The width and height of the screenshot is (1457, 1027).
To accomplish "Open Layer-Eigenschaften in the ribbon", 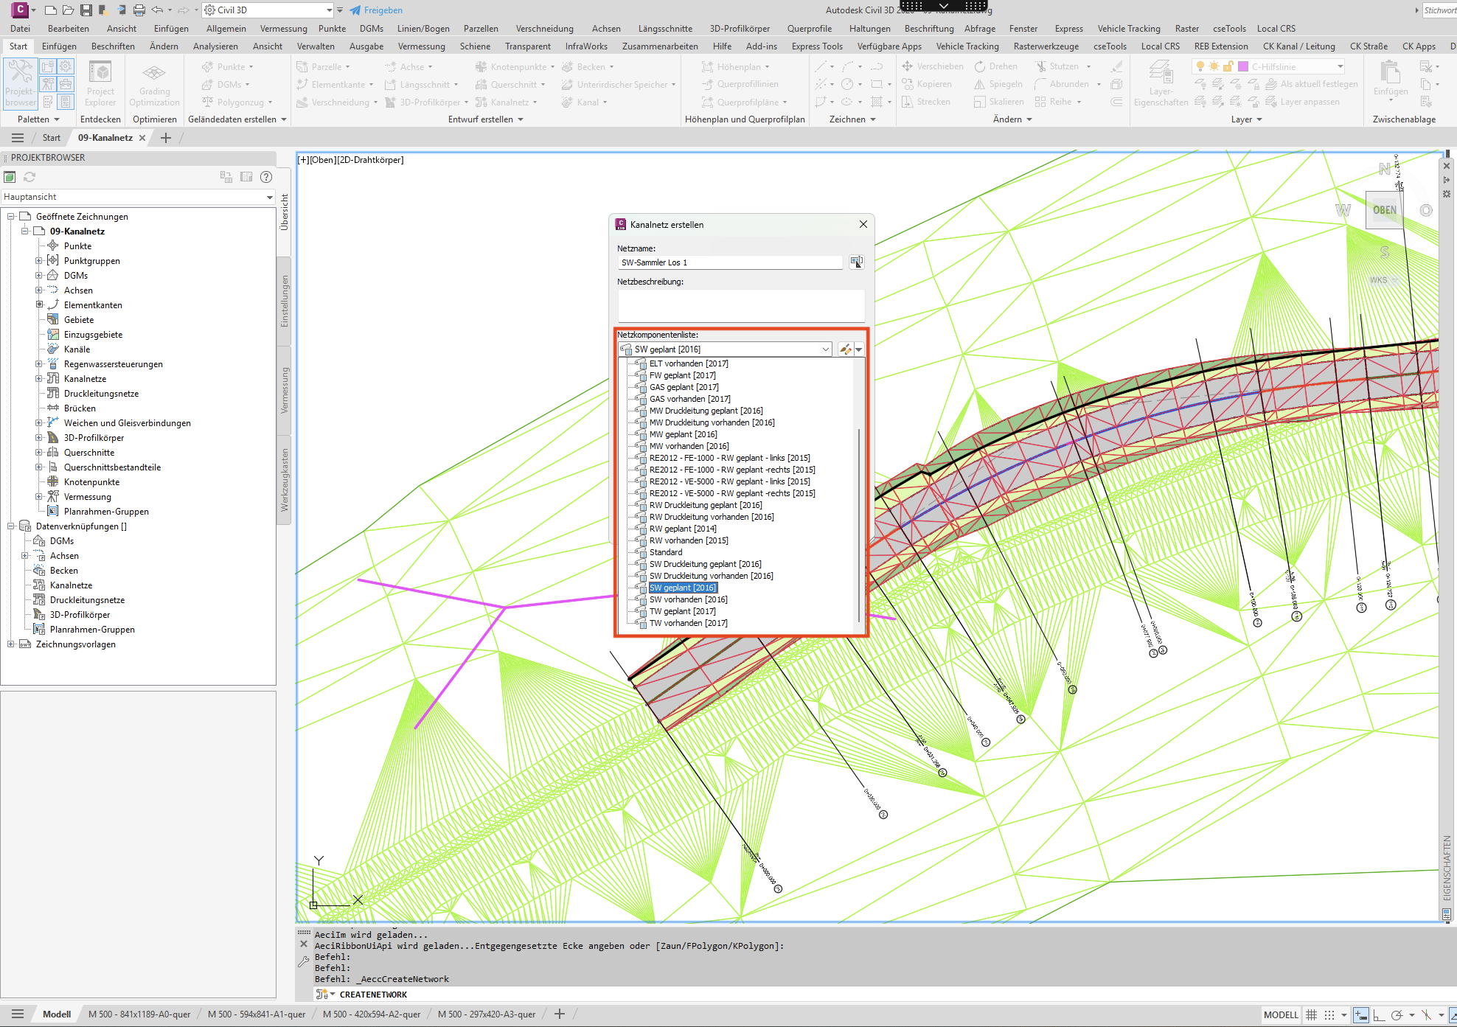I will pyautogui.click(x=1161, y=83).
